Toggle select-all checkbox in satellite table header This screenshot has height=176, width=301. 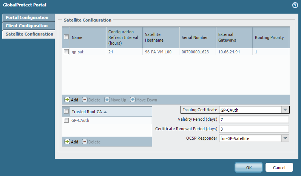point(66,37)
